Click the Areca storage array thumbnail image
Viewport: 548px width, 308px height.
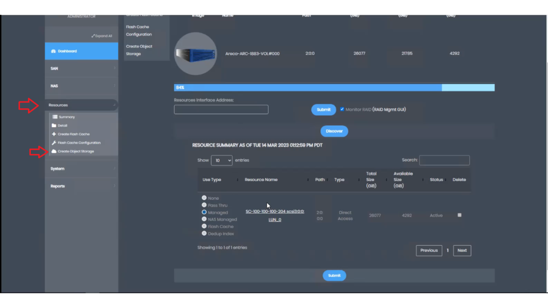pos(196,53)
